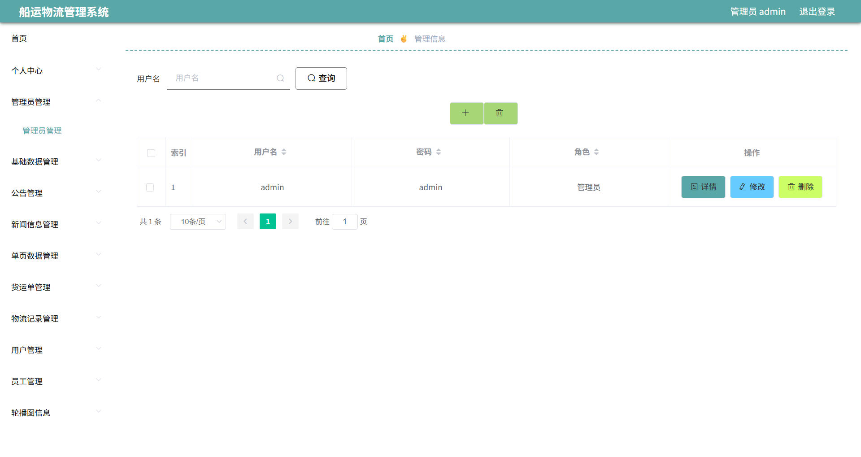The image size is (861, 457).
Task: Collapse 管理员管理 parent menu
Action: pos(56,102)
